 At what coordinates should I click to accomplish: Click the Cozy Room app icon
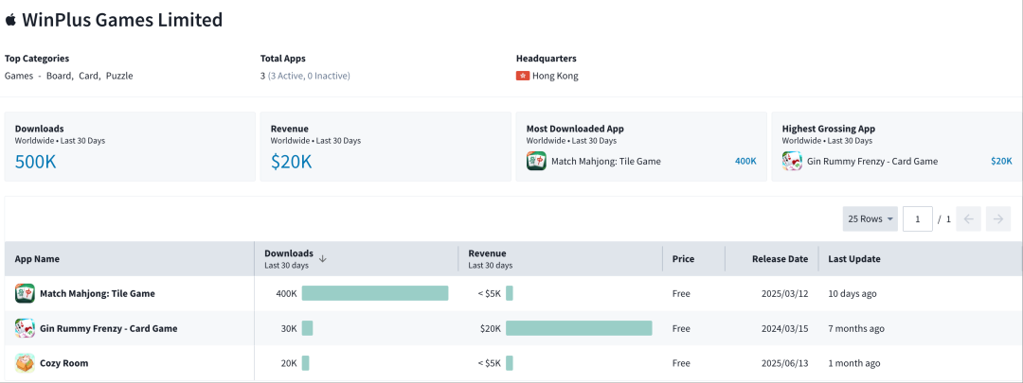click(x=25, y=363)
